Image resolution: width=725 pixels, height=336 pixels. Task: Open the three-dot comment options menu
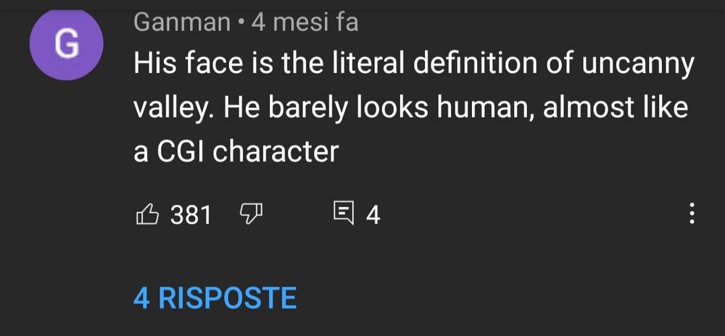(692, 214)
